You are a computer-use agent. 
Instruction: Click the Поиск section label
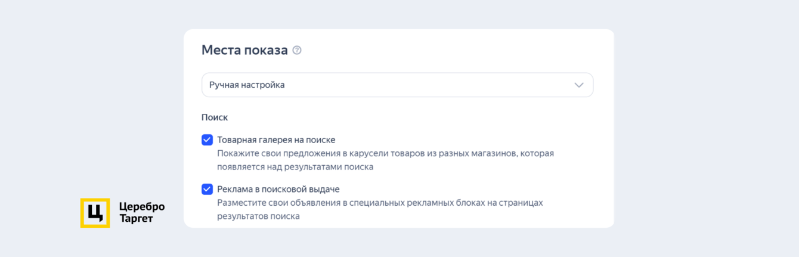(x=215, y=117)
